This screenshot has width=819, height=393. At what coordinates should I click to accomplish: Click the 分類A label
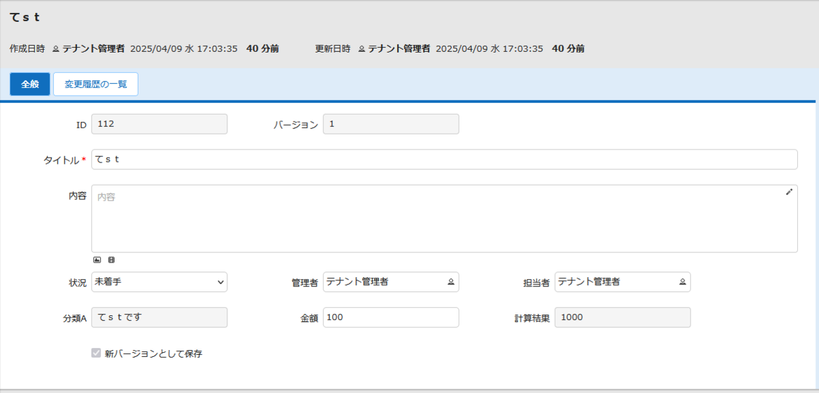[74, 318]
